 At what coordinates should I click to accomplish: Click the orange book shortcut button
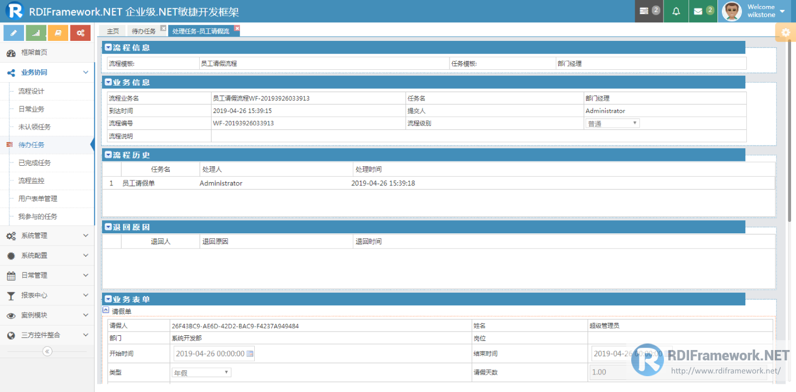(x=58, y=33)
